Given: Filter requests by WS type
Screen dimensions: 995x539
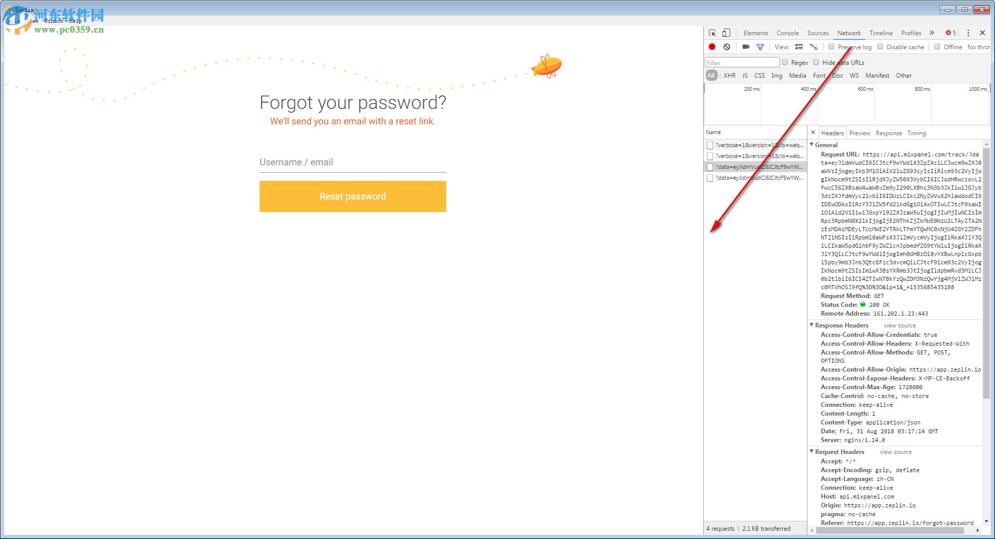Looking at the screenshot, I should [x=854, y=75].
